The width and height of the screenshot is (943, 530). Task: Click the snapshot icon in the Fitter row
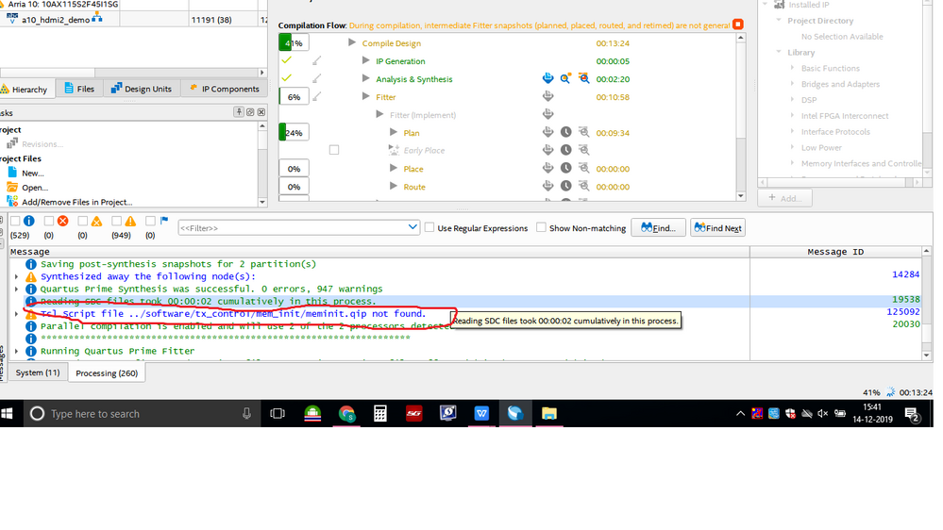coord(547,97)
